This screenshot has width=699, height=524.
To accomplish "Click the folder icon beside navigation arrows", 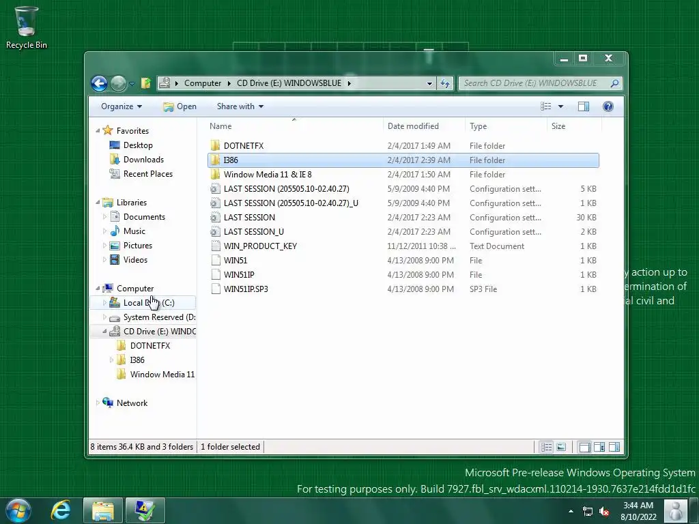I will (146, 83).
